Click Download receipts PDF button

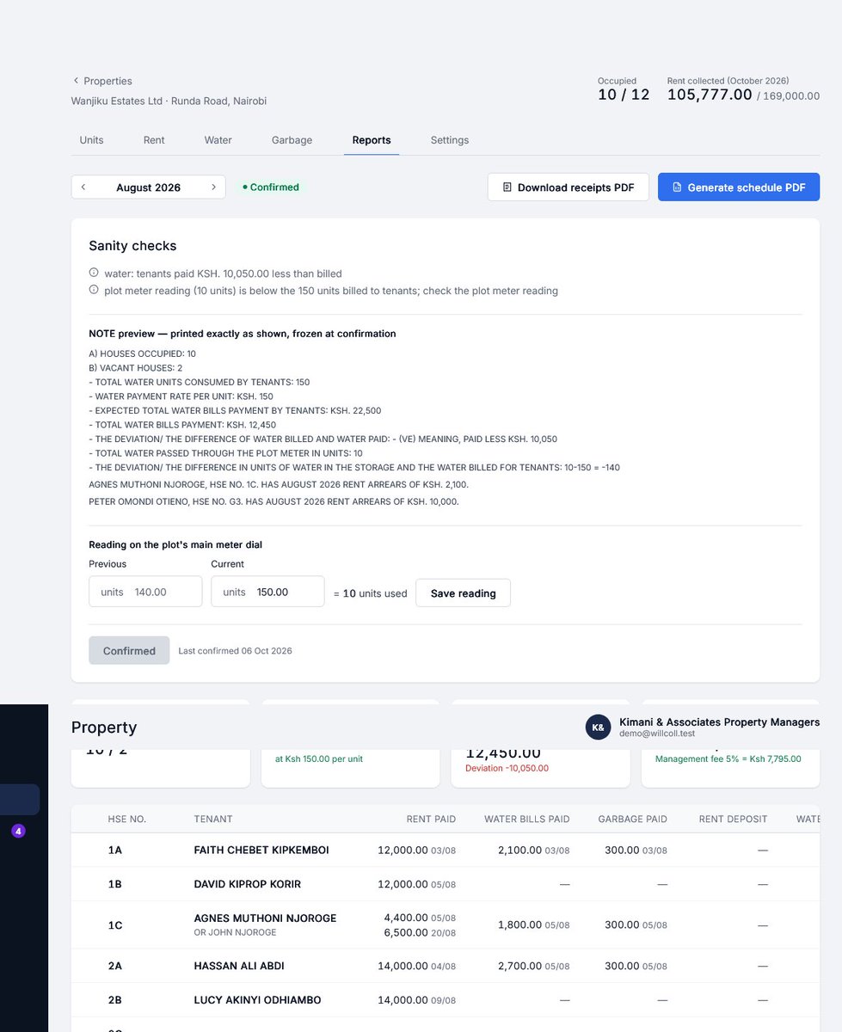pyautogui.click(x=569, y=187)
